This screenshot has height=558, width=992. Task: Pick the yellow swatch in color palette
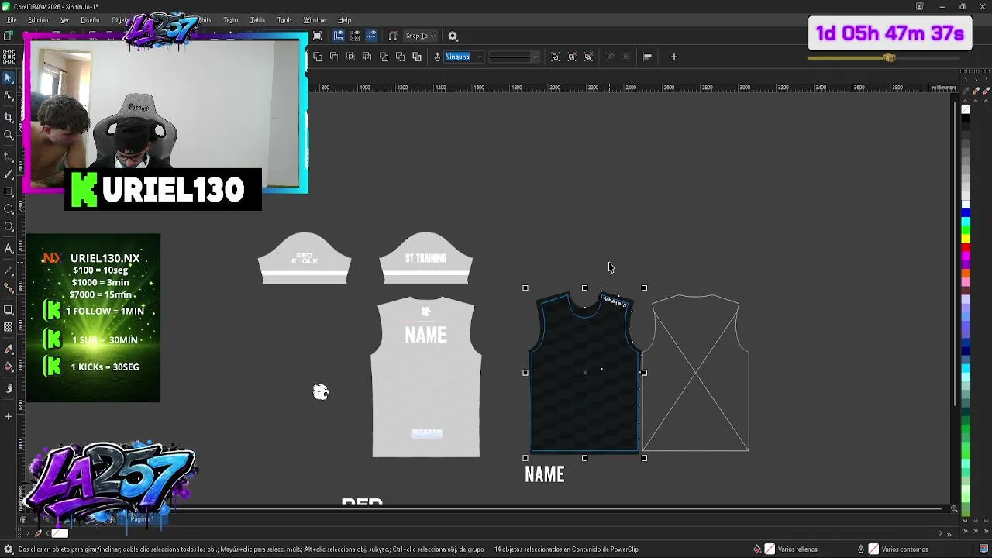pos(966,239)
